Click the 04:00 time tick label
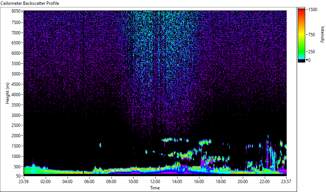This screenshot has width=326, height=192. click(x=67, y=182)
